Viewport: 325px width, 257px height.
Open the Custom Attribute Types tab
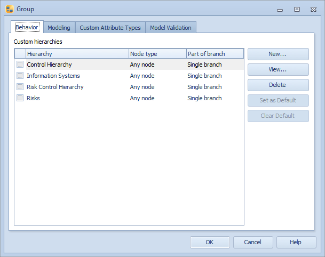pyautogui.click(x=110, y=28)
